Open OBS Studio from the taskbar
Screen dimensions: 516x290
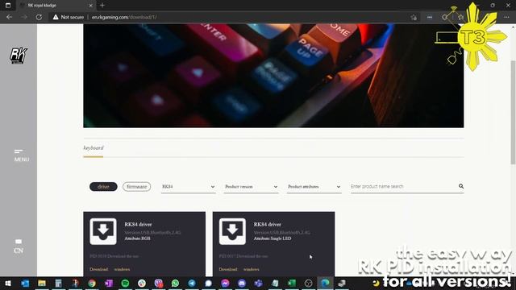click(308, 283)
